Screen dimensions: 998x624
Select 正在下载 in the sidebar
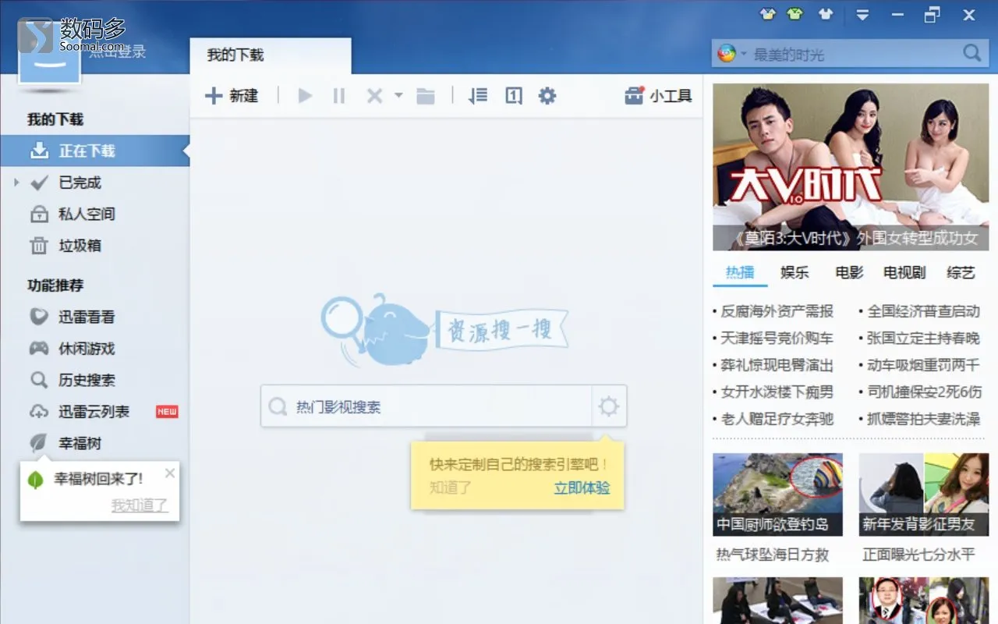point(94,151)
